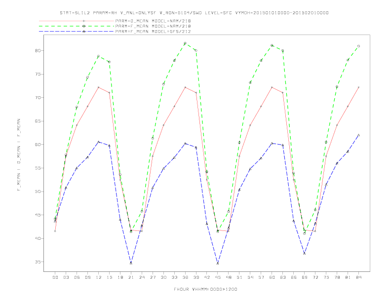The image size is (391, 302).
Task: Click x-axis tick label 78
Action: [337, 277]
